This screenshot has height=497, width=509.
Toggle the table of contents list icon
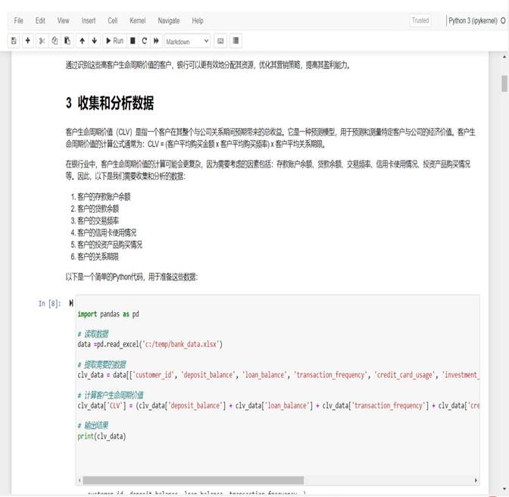tap(236, 41)
